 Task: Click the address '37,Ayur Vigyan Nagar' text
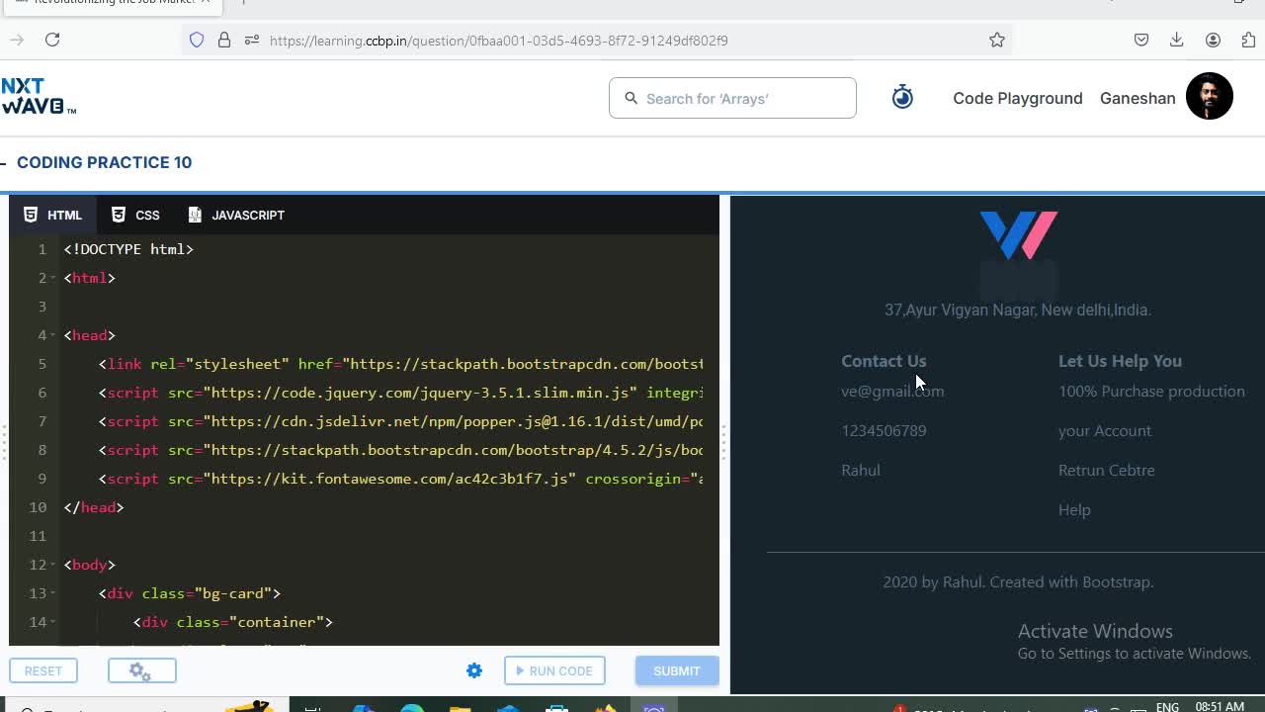(x=1018, y=311)
